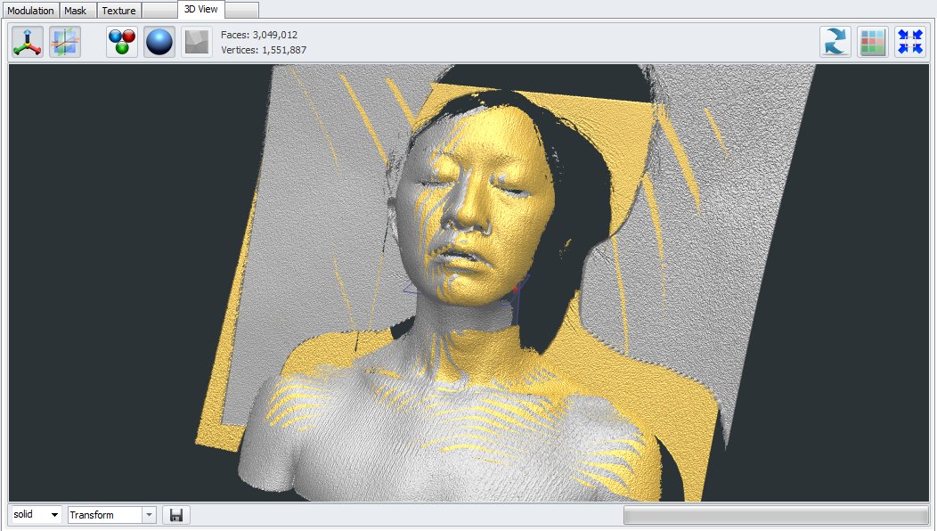Click the gray flat surface icon
This screenshot has width=937, height=531.
point(197,43)
